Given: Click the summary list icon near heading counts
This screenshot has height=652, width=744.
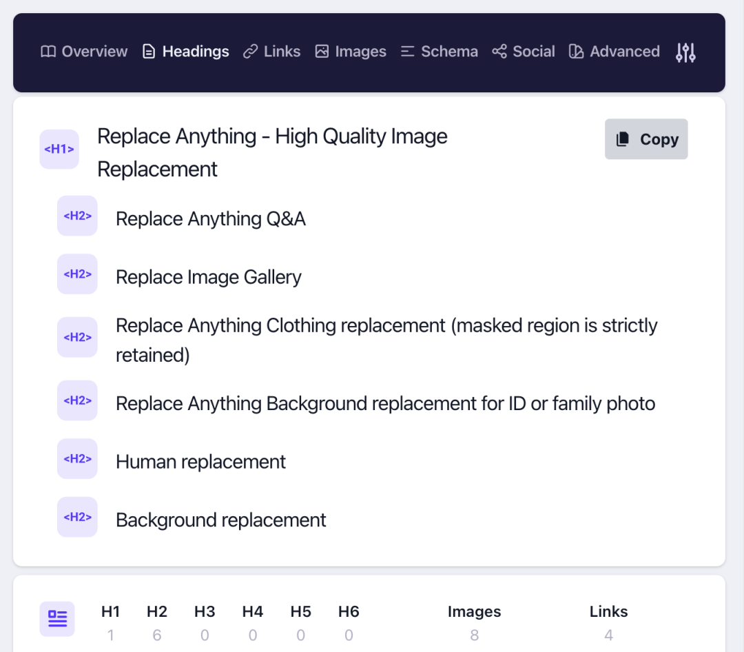Looking at the screenshot, I should click(57, 619).
